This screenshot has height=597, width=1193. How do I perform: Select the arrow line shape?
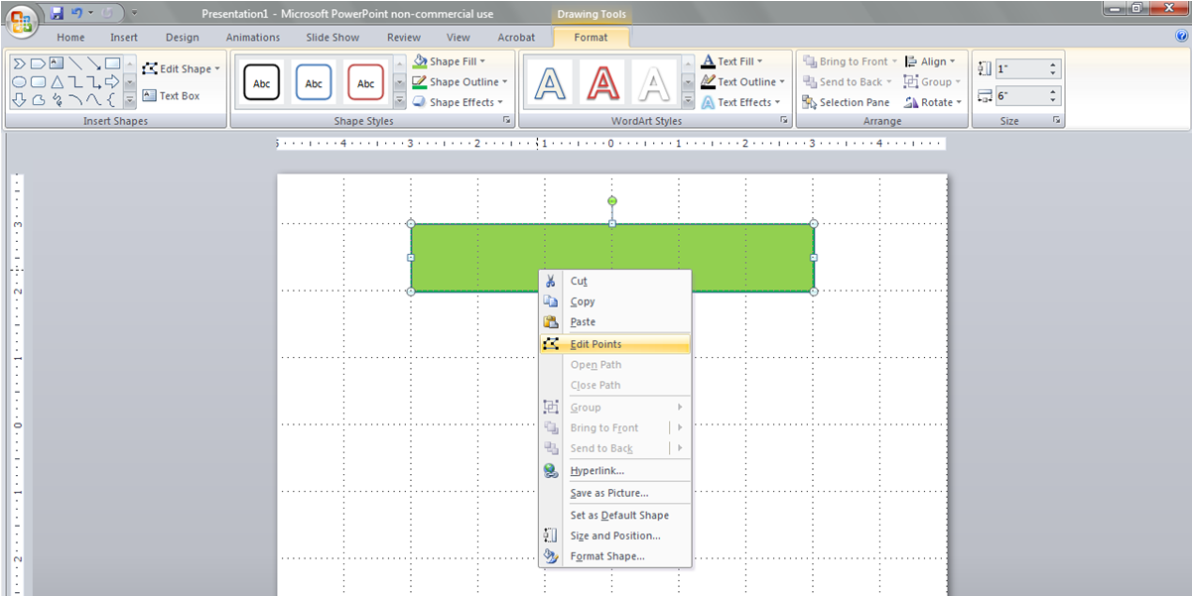pos(94,63)
